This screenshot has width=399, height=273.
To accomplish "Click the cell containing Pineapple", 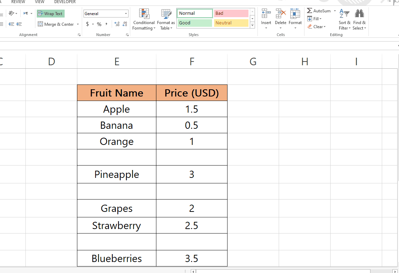I will coord(117,174).
